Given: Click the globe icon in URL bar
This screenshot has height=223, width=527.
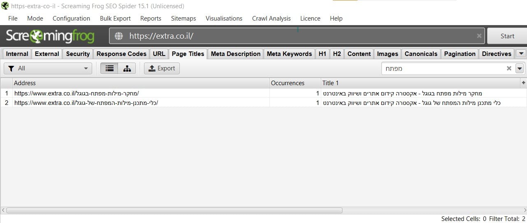Looking at the screenshot, I should click(x=119, y=36).
